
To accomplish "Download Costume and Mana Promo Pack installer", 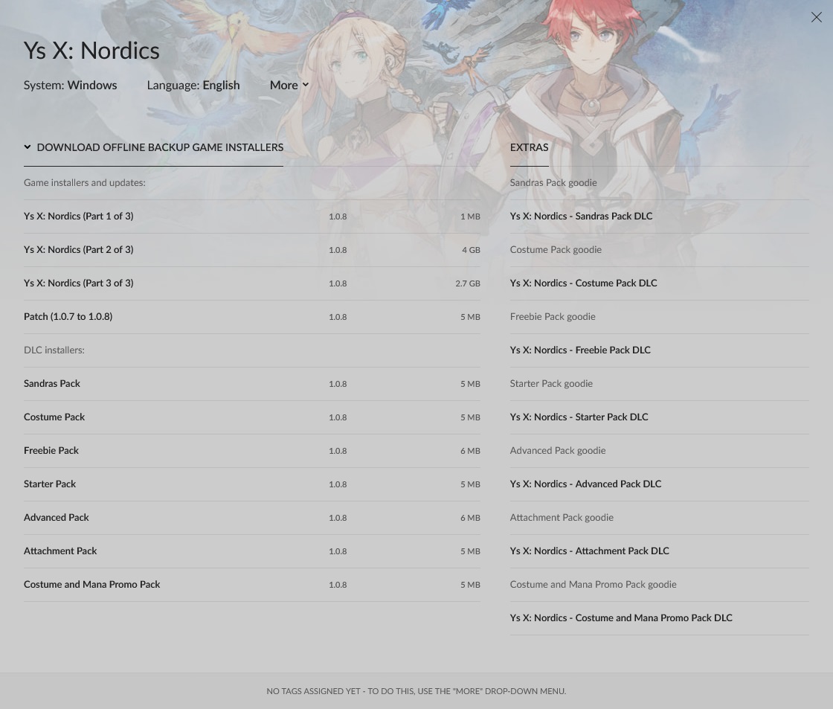I will click(252, 585).
